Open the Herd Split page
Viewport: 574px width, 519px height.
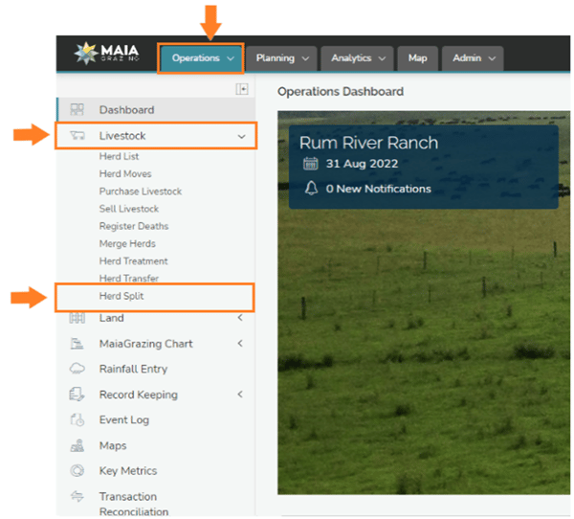click(x=121, y=296)
